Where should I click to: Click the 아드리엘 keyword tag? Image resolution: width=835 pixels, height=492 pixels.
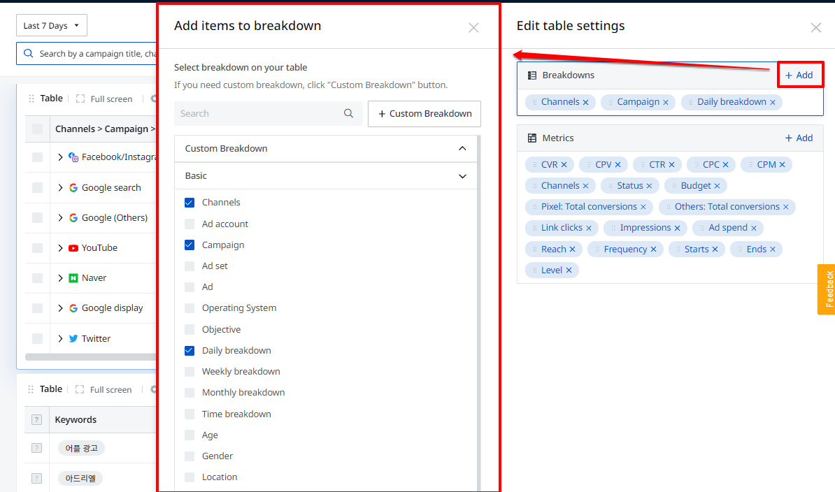tap(80, 478)
